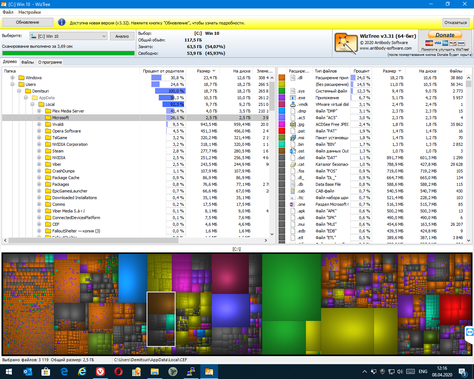
Task: Expand the Steam folder node
Action: 39,151
